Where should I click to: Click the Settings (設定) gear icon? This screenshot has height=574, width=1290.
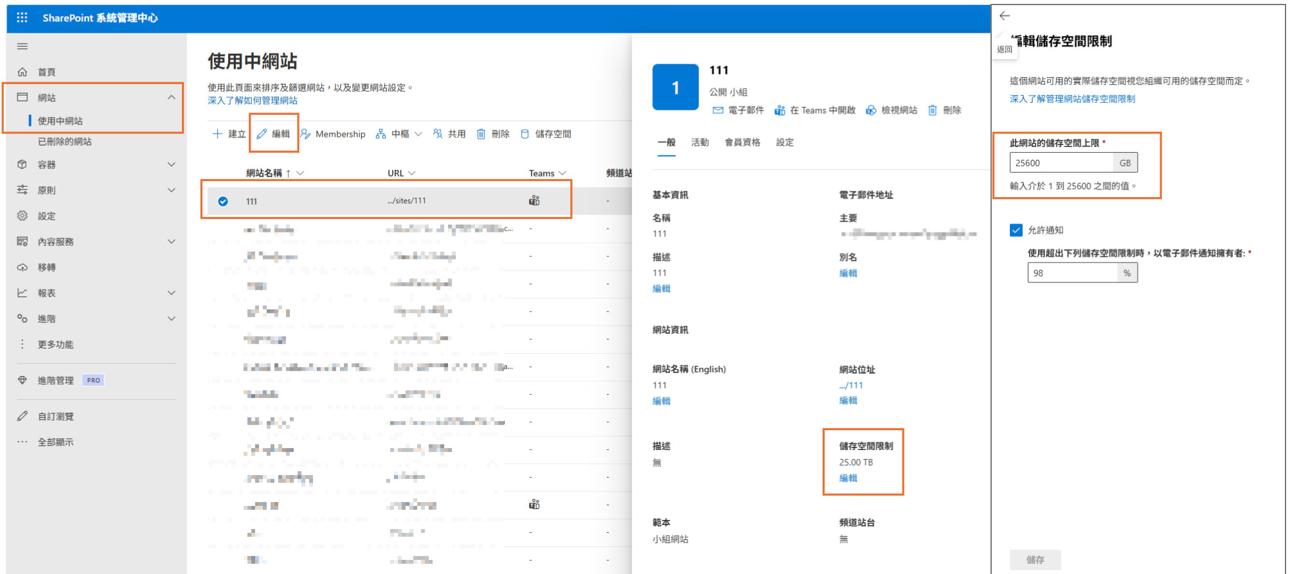coord(22,216)
